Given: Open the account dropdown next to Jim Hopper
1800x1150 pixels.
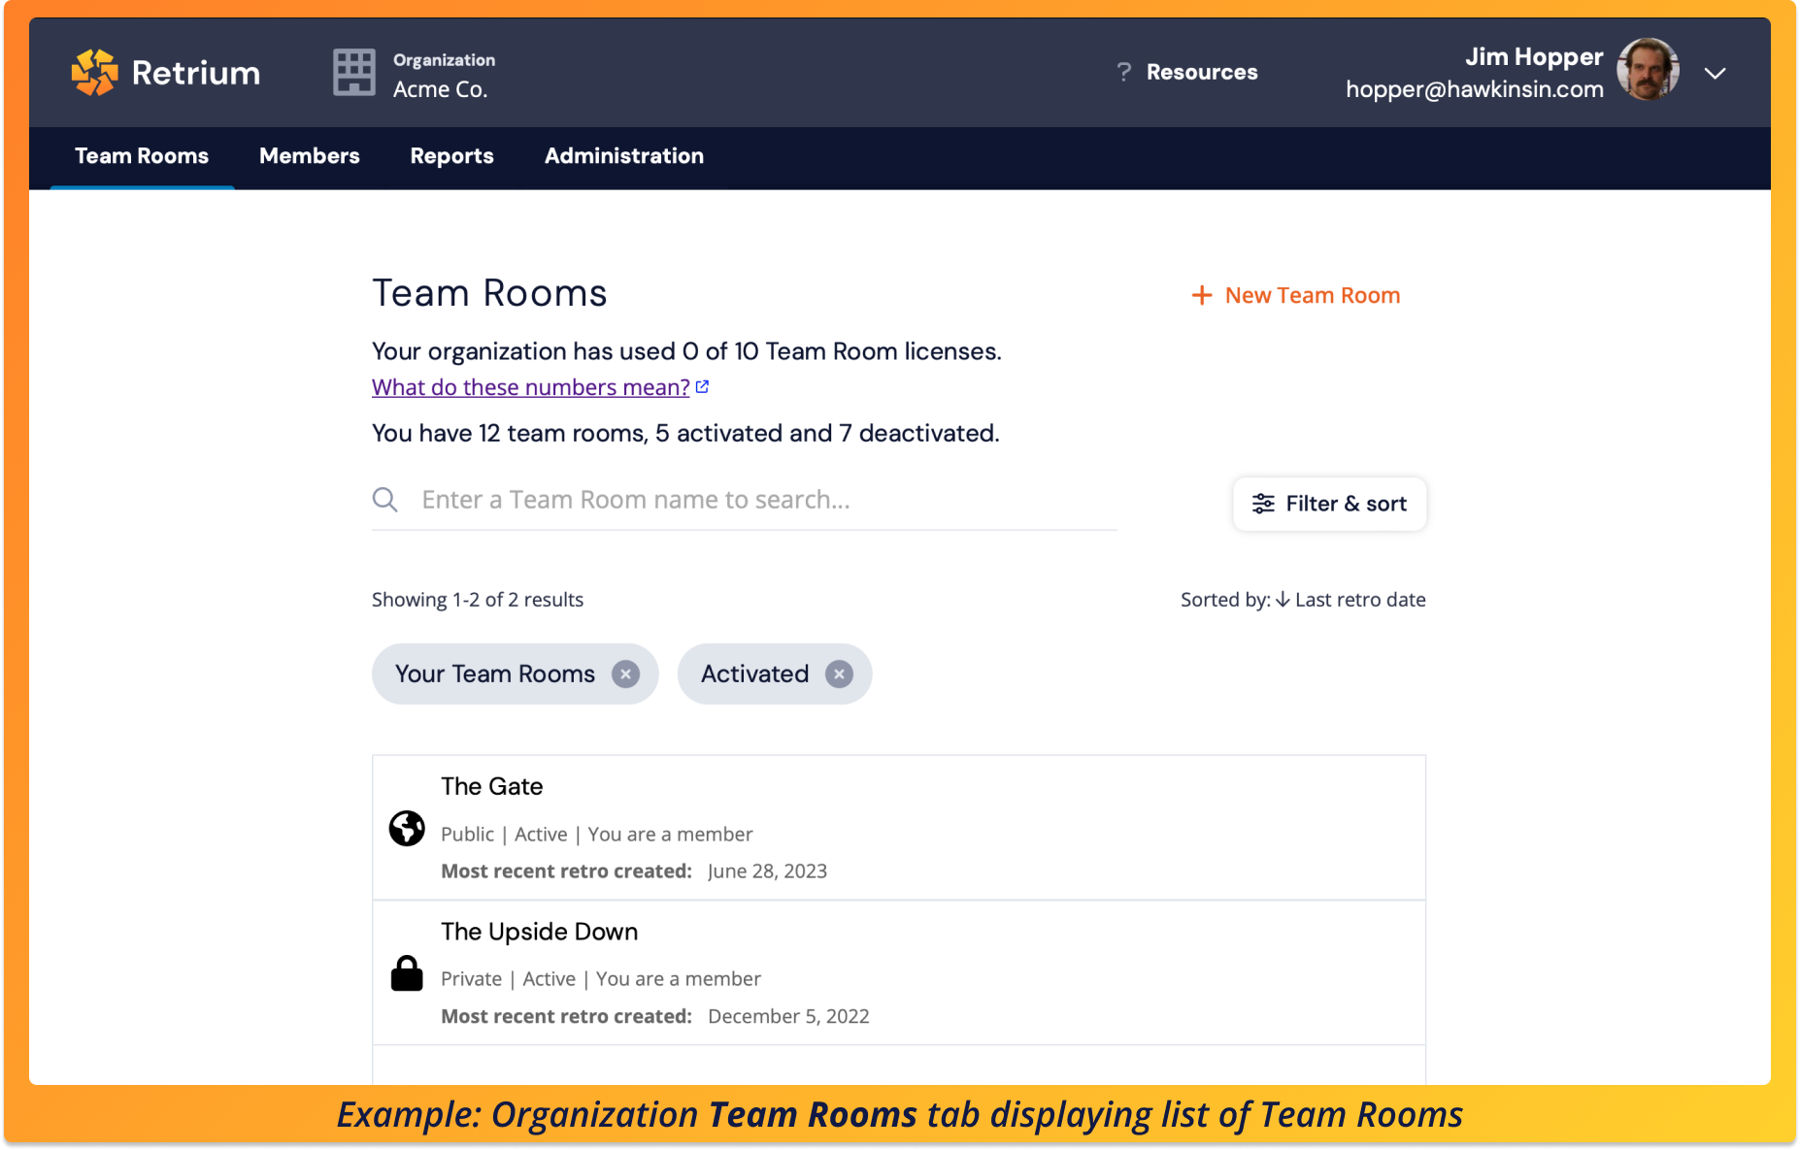Looking at the screenshot, I should tap(1716, 73).
